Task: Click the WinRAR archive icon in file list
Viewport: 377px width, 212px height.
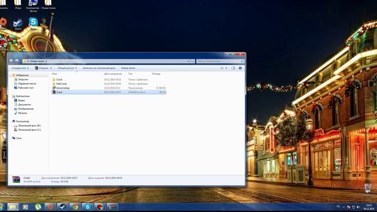Action: point(54,92)
